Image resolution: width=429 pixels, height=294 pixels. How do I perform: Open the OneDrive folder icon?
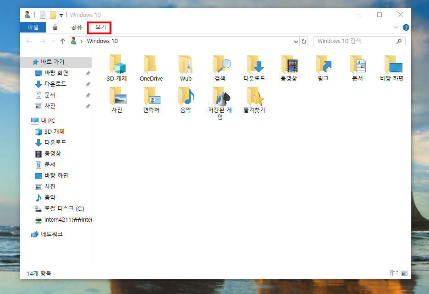151,68
